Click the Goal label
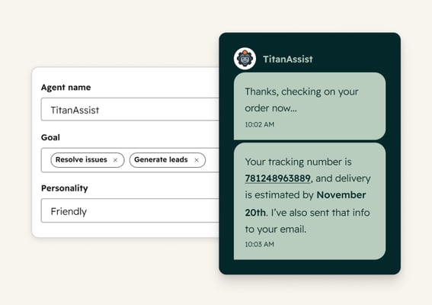The image size is (432, 305). tap(50, 137)
